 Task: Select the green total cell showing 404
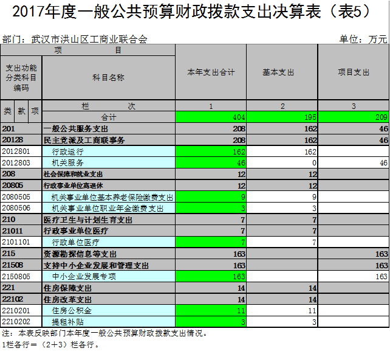[x=210, y=117]
